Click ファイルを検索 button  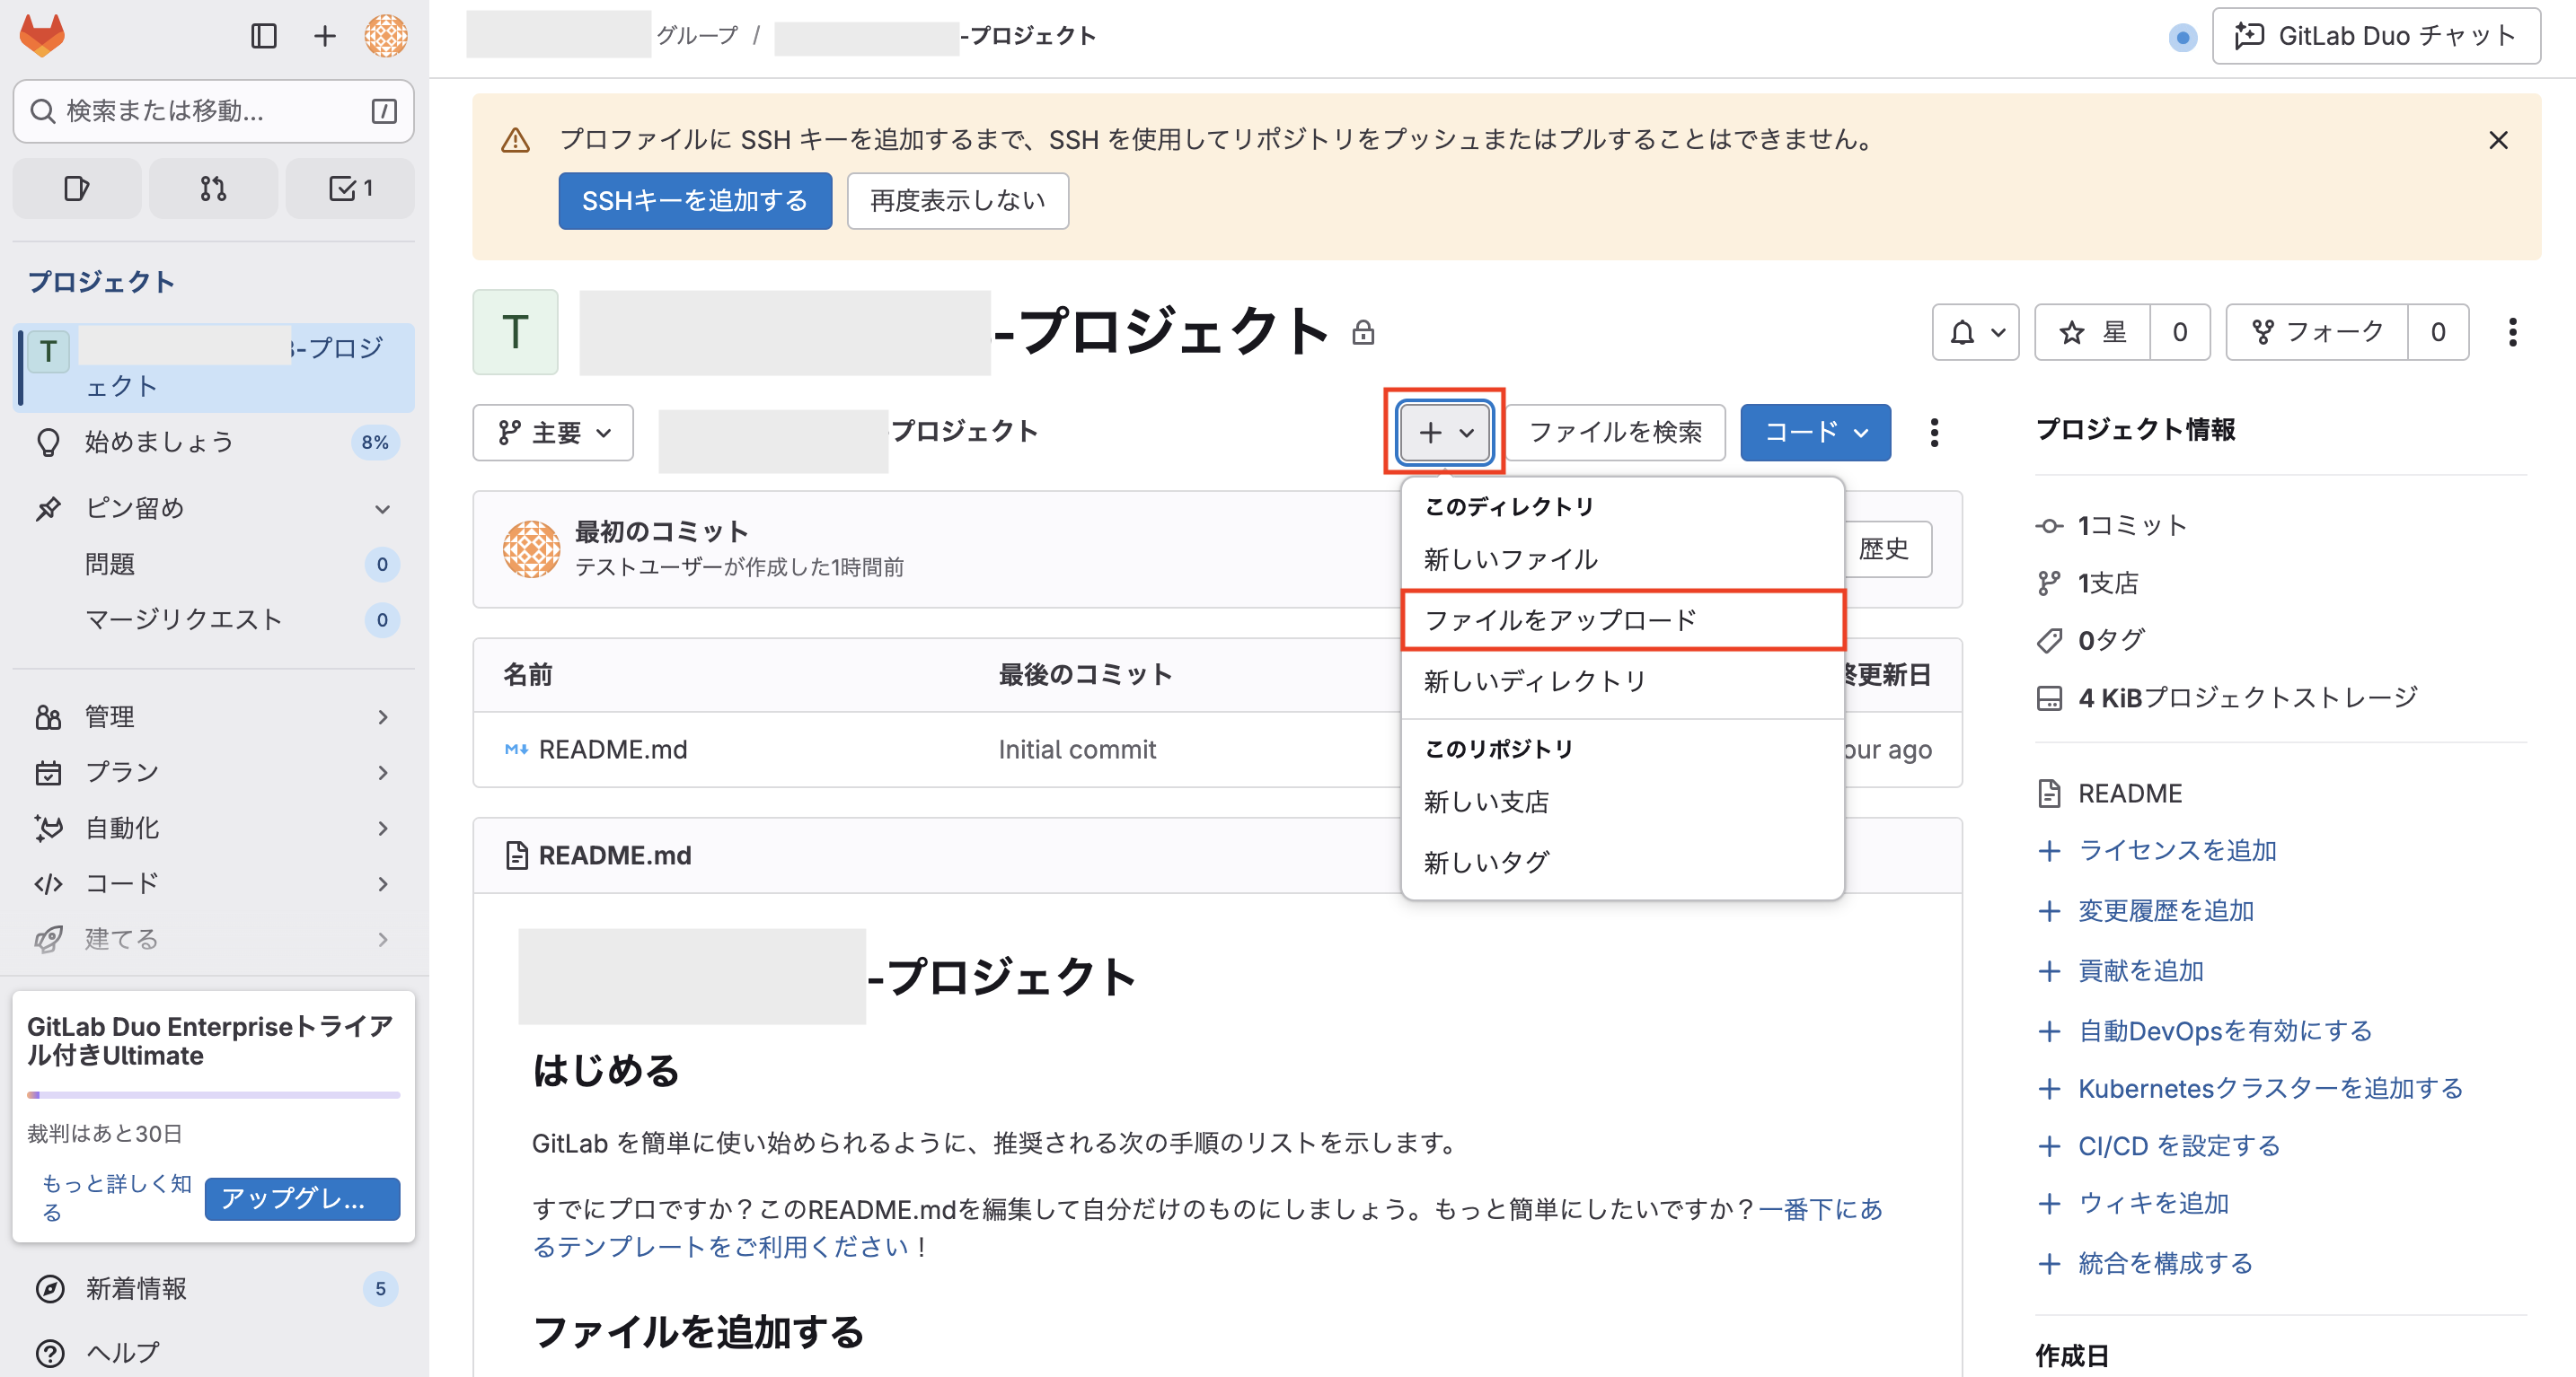pyautogui.click(x=1615, y=433)
